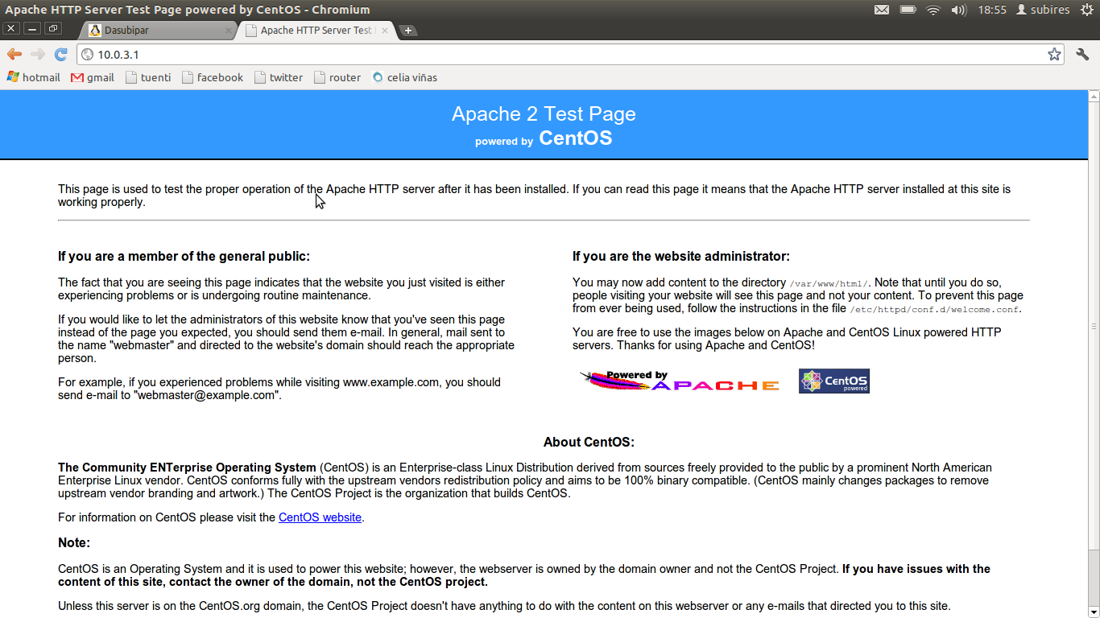Viewport: 1100px width, 618px height.
Task: Click the Powered by Apache logo image
Action: tap(680, 381)
